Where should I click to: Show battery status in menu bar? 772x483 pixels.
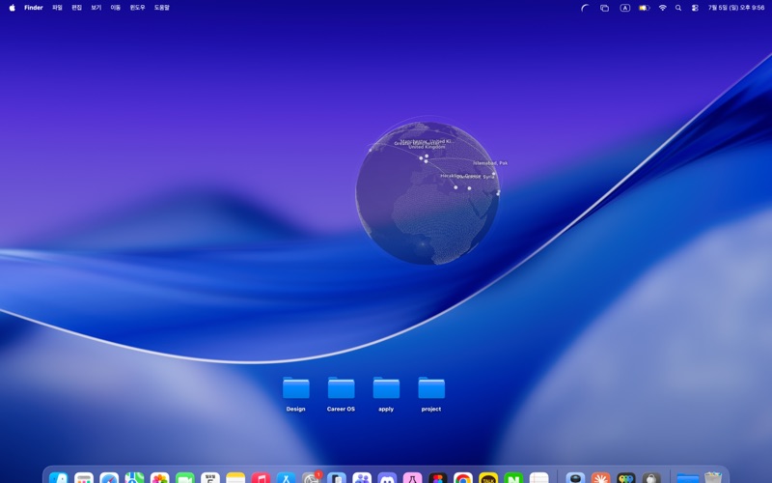[x=644, y=8]
